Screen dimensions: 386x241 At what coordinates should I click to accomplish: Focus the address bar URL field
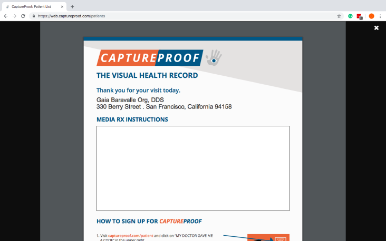(x=186, y=16)
